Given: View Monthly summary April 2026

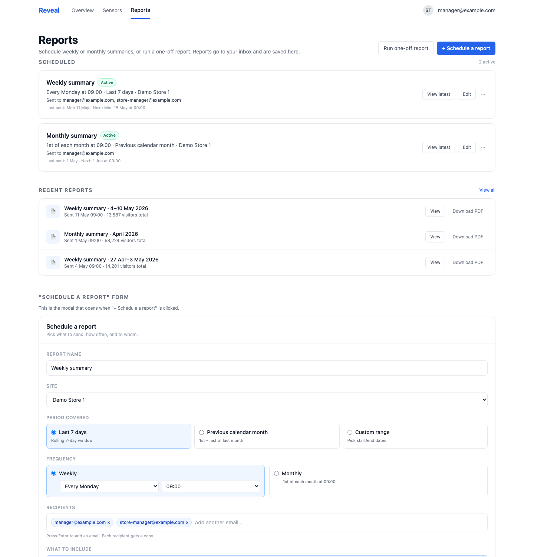Looking at the screenshot, I should 435,237.
